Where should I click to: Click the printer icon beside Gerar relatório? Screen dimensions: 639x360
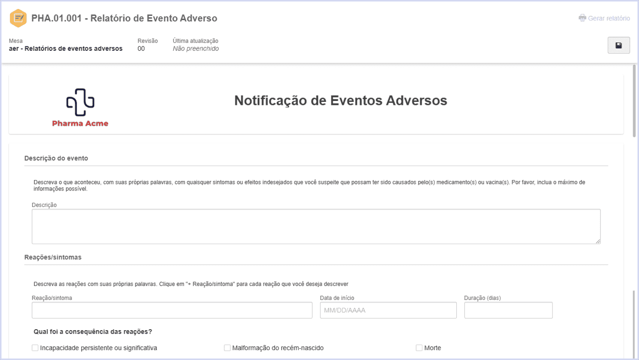(582, 18)
